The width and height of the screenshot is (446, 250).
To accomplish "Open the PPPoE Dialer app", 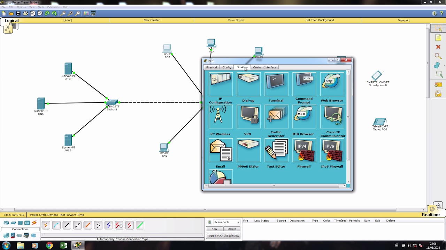I will 248,150.
